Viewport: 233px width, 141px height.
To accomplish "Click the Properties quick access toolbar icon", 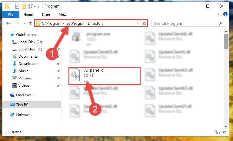I will coord(17,6).
